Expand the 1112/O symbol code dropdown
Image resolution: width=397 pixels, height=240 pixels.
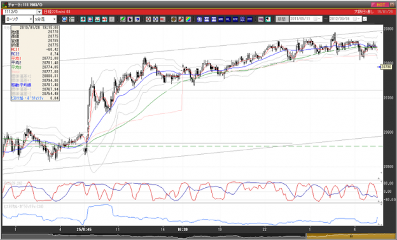[x=39, y=12]
